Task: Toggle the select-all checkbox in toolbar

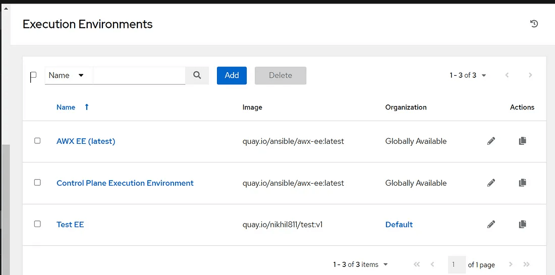Action: tap(33, 77)
